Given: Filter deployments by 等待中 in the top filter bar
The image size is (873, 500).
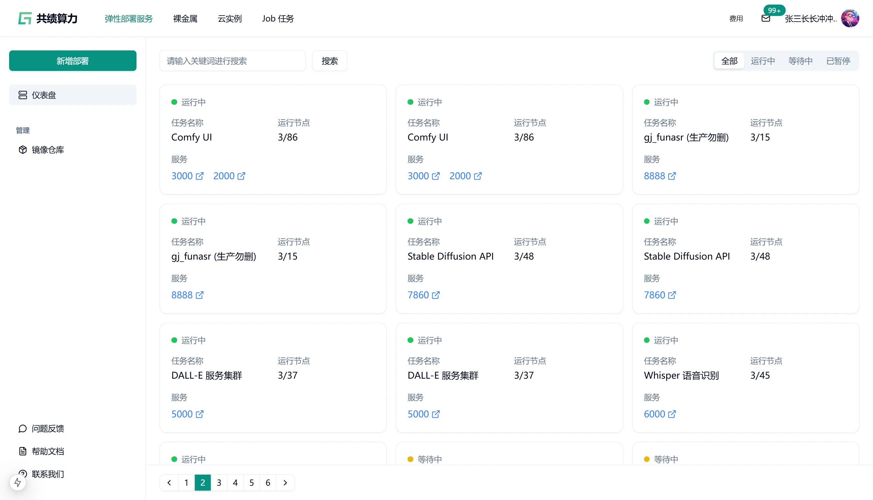Looking at the screenshot, I should pos(800,61).
